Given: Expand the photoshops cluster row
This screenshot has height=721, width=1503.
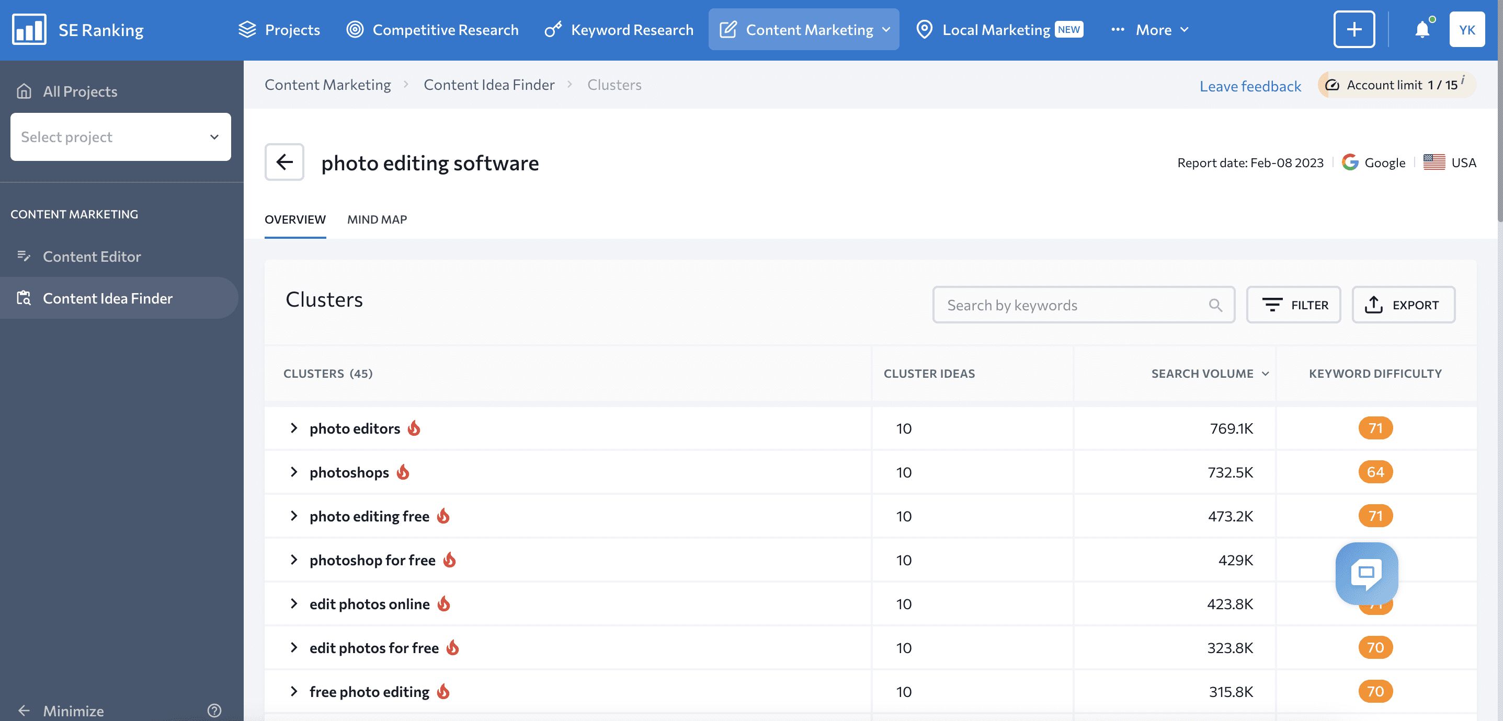Looking at the screenshot, I should click(294, 471).
